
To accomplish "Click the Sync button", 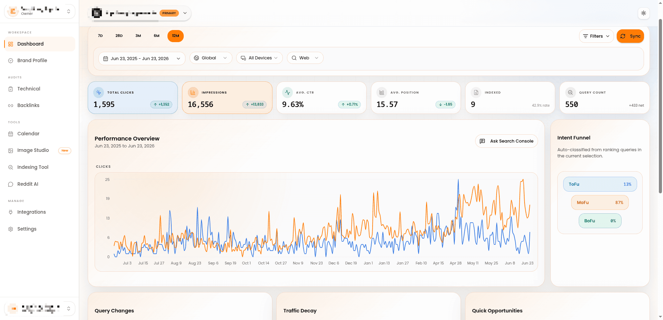I will (630, 36).
